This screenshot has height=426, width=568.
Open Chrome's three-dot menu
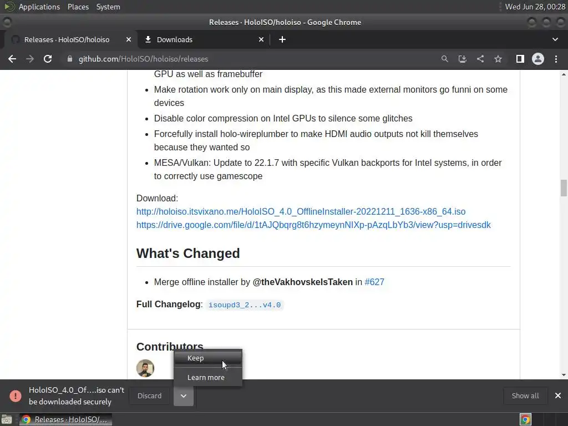coord(556,59)
